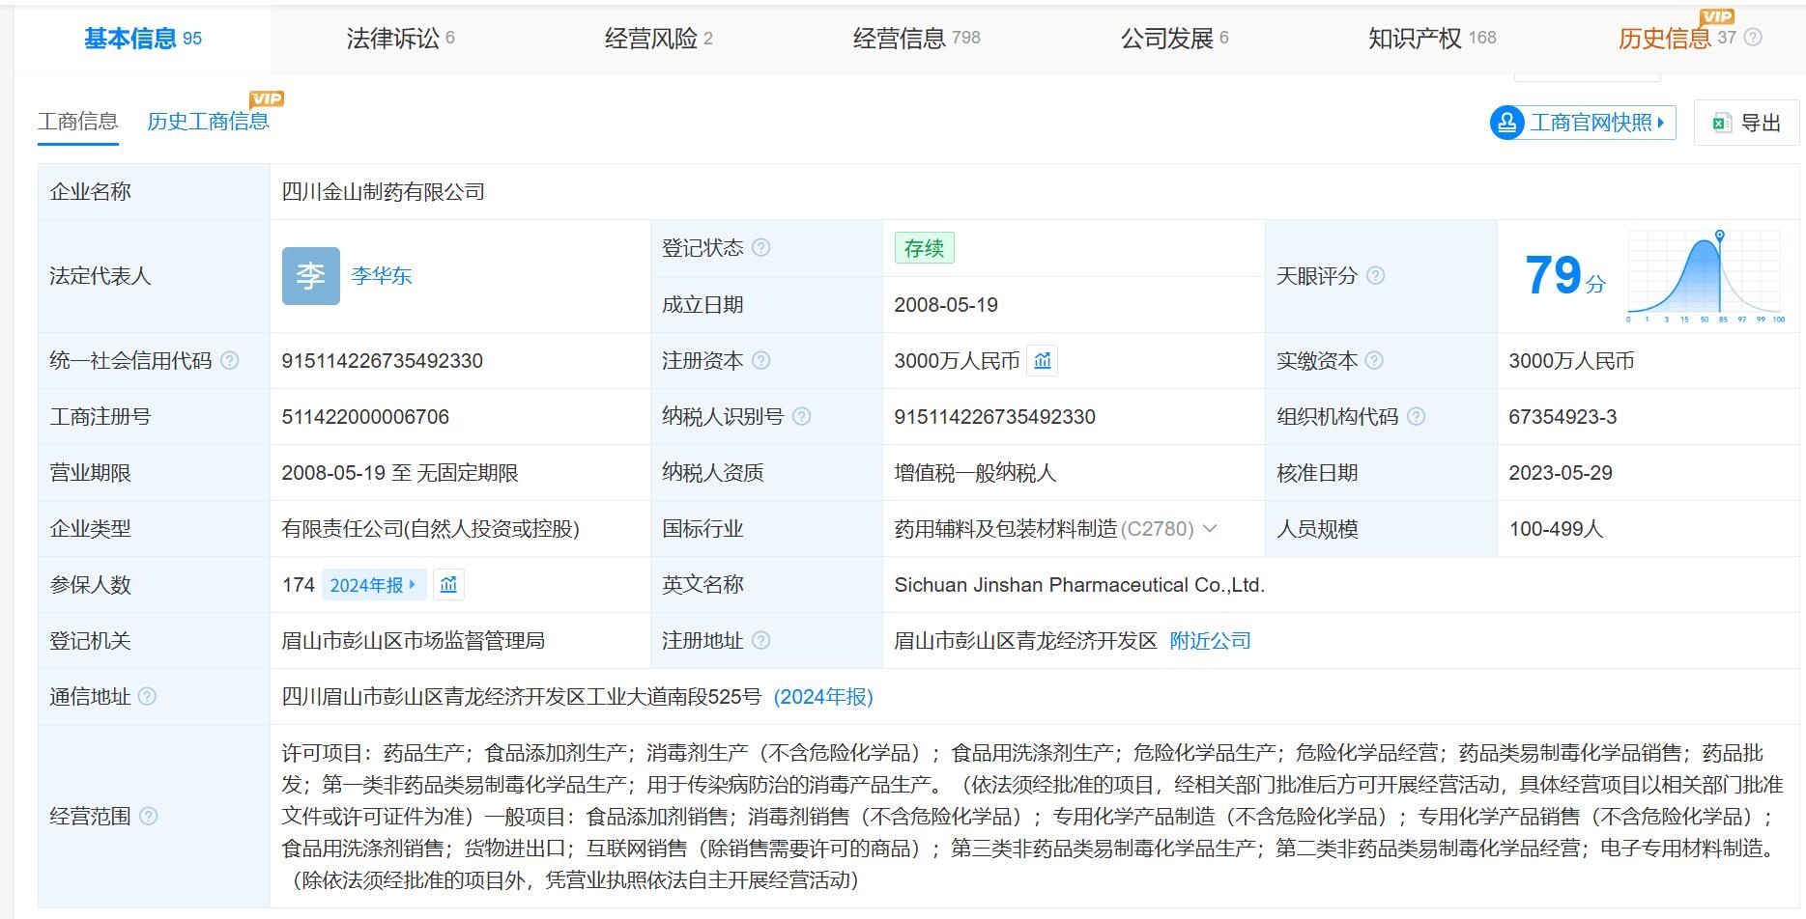Click the 天眼评分 distribution chart
Viewport: 1806px width, 919px height.
[x=1706, y=276]
